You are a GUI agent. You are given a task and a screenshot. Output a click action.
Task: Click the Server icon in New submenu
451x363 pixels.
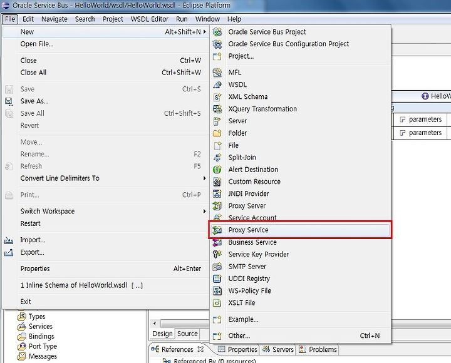coord(217,121)
